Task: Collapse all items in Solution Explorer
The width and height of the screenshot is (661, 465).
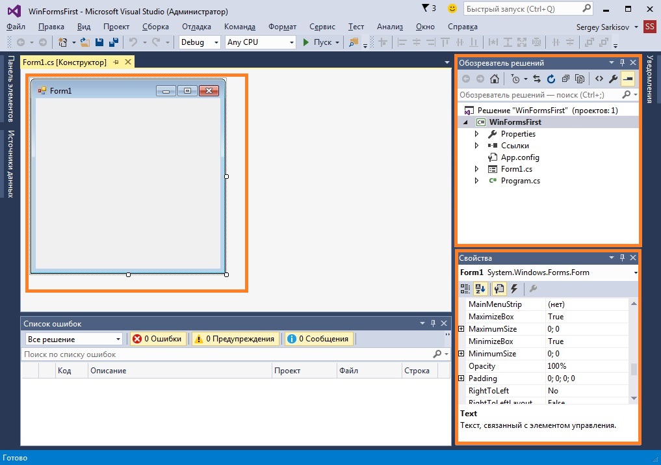Action: pyautogui.click(x=565, y=79)
